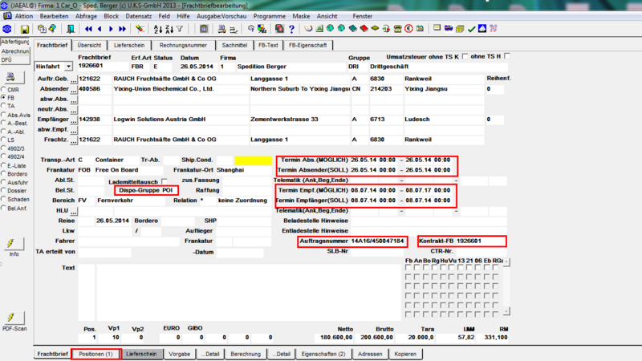Click the blue eye icon at toolbar start
642x361 pixels.
(x=7, y=29)
